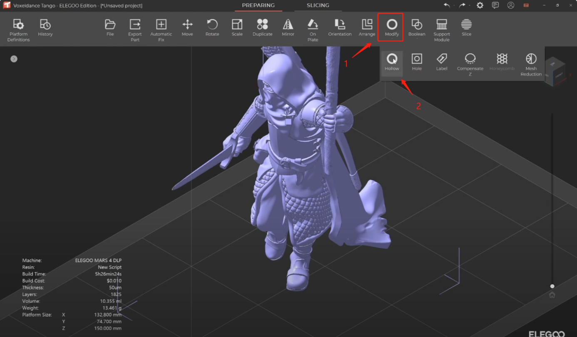Expand the collapsed left side panel arrow
The width and height of the screenshot is (577, 337).
click(x=14, y=59)
